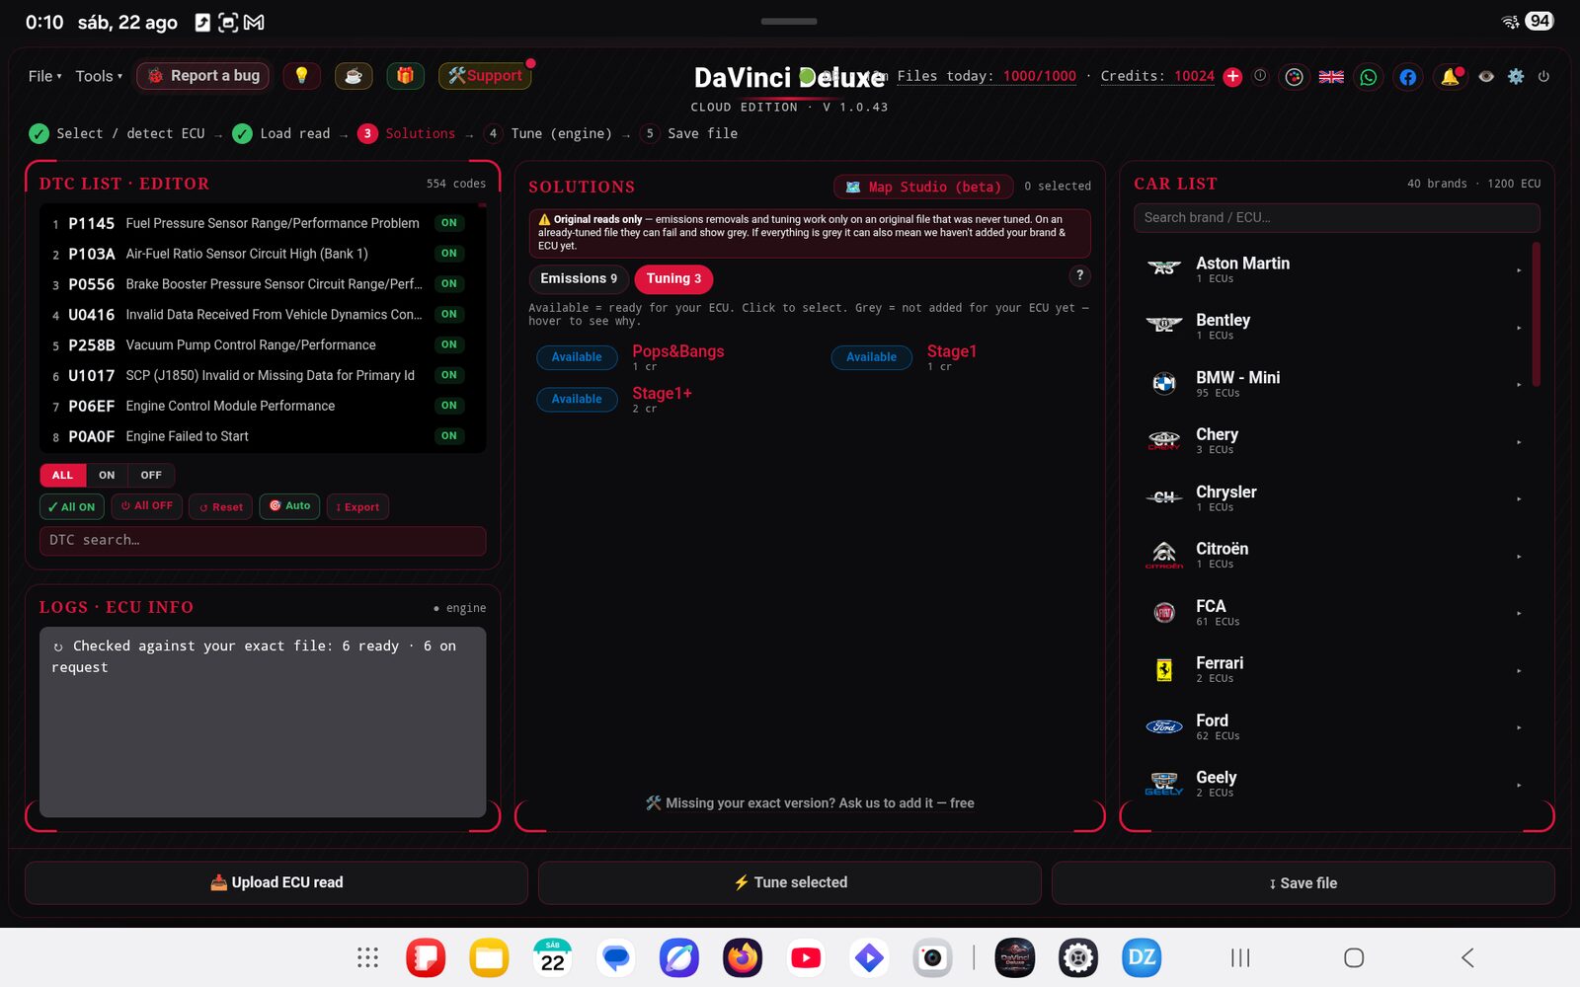Focus the DTC search field
Image resolution: width=1580 pixels, height=987 pixels.
[x=263, y=540]
